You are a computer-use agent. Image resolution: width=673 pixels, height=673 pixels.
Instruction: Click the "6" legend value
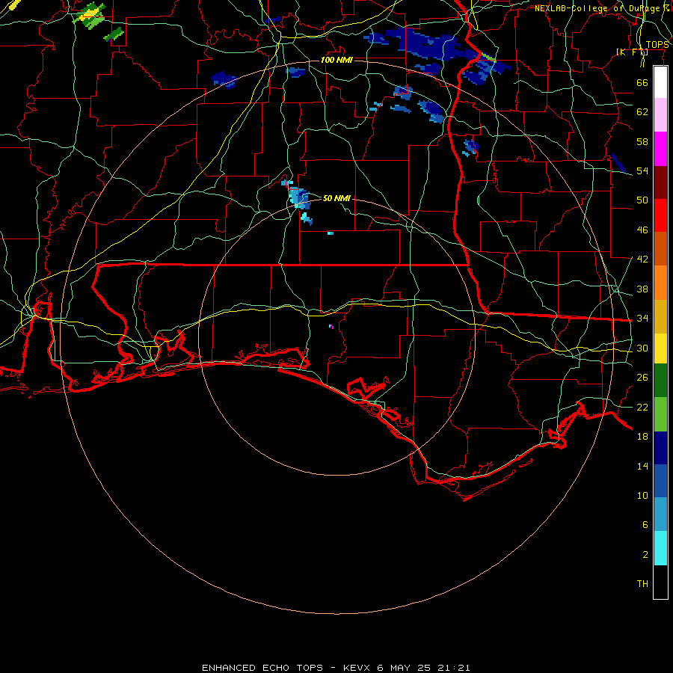645,525
